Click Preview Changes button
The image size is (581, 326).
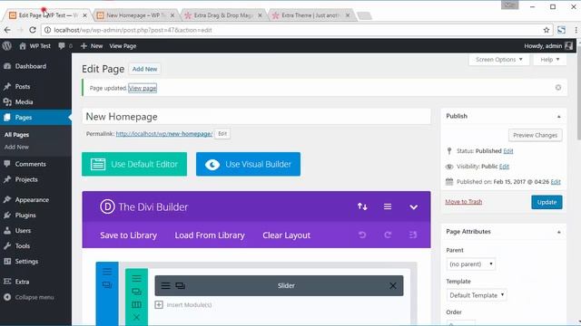(x=535, y=135)
